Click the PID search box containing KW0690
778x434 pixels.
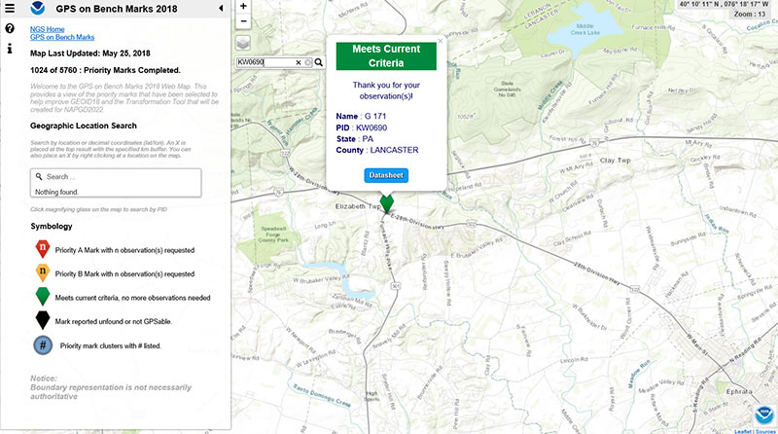point(265,62)
